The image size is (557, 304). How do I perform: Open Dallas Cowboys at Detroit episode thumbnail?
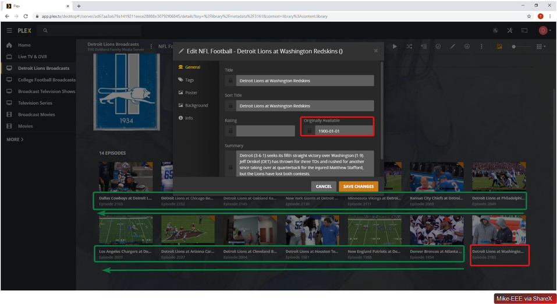pos(126,176)
